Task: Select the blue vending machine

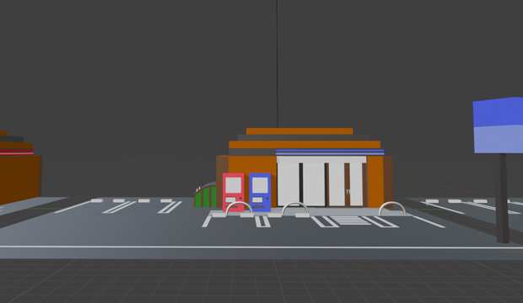Action: (x=260, y=192)
